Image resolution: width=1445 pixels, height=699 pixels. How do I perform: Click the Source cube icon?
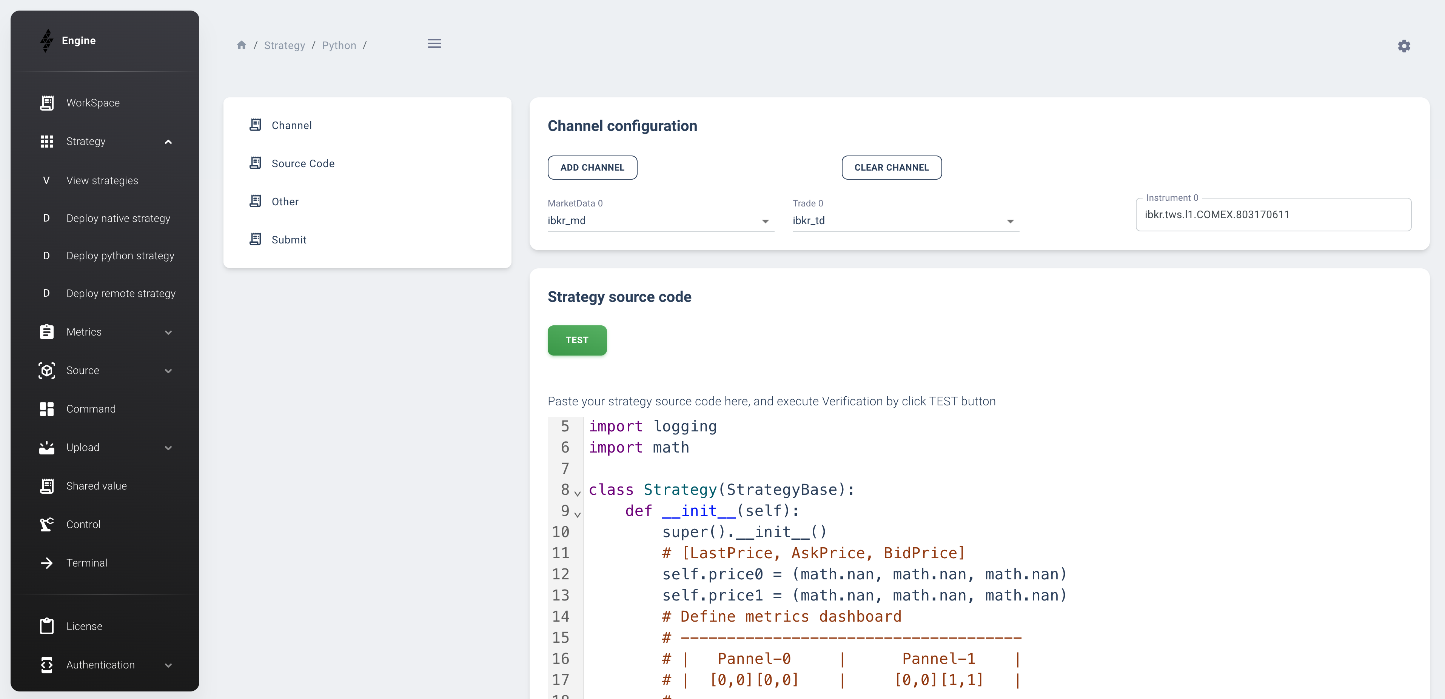[x=46, y=370]
